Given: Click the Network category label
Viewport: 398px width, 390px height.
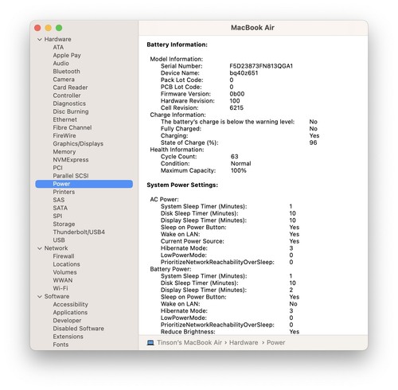Looking at the screenshot, I should tap(56, 248).
